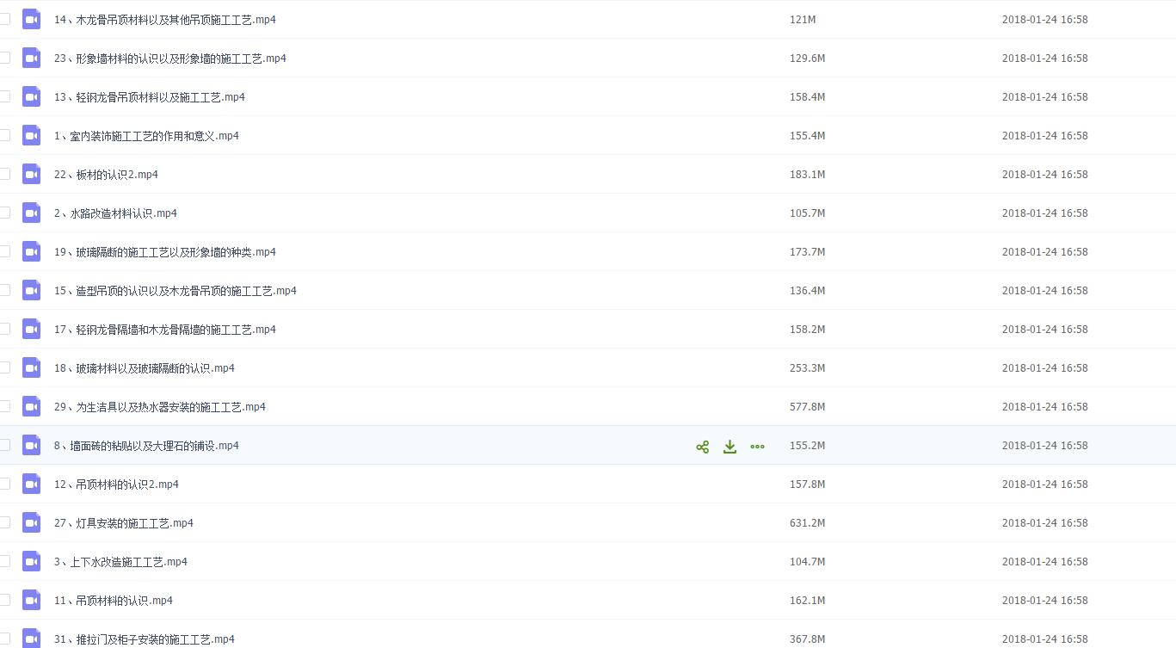Click video icon of 22、板材的认识2.mp4
Viewport: 1176px width, 648px height.
[32, 174]
